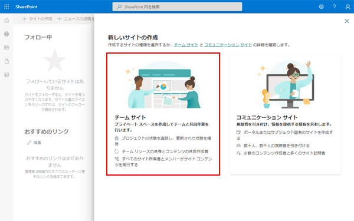Close the new site creation panel
Screen dimensions: 354x221
347,21
